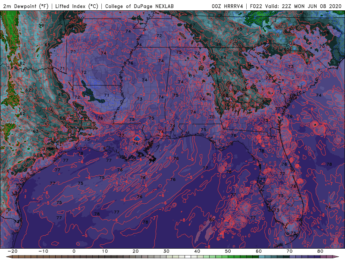Click the '0' color bar label
Image resolution: width=345 pixels, height=259 pixels.
(x=74, y=251)
